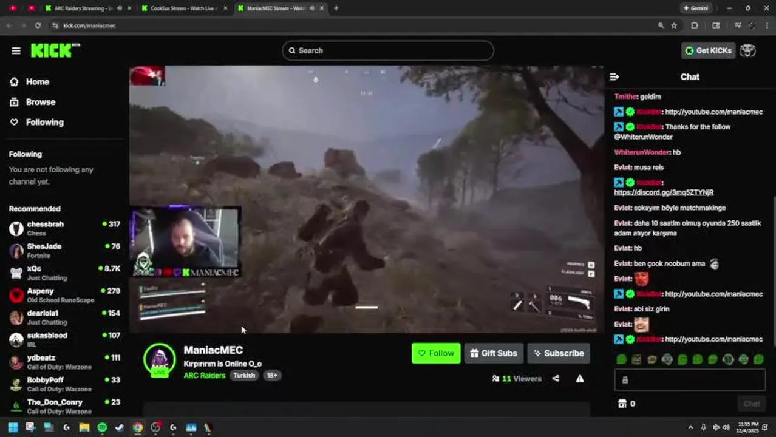Viewport: 776px width, 437px height.
Task: Click the KICK logo
Action: point(55,50)
